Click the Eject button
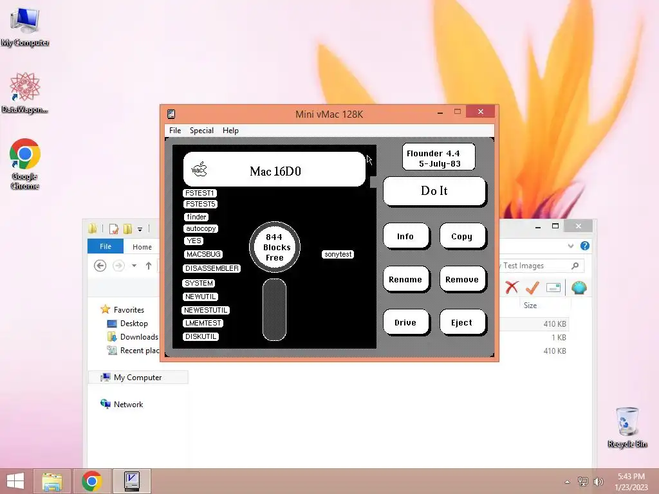The image size is (659, 494). point(462,323)
